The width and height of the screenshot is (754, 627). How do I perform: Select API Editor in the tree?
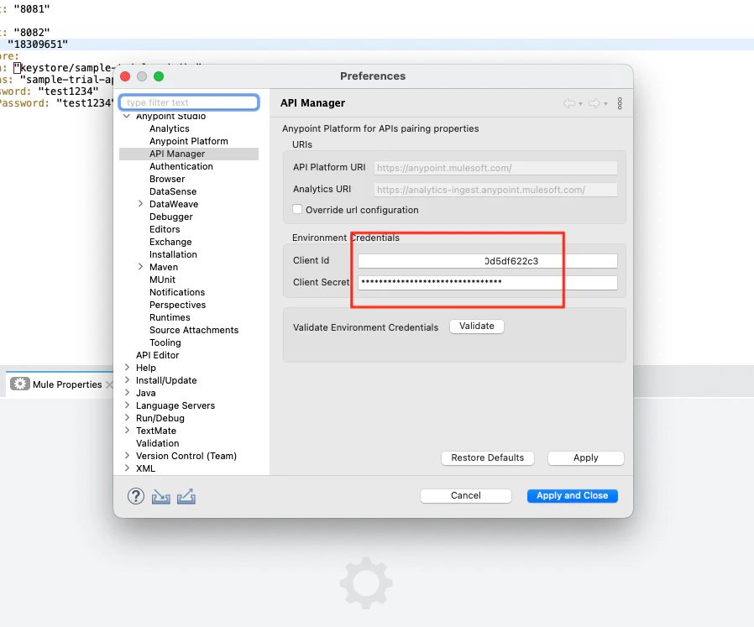coord(157,355)
